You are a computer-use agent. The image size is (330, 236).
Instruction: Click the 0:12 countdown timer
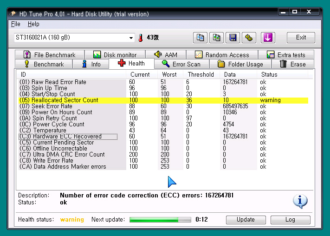[x=201, y=220]
